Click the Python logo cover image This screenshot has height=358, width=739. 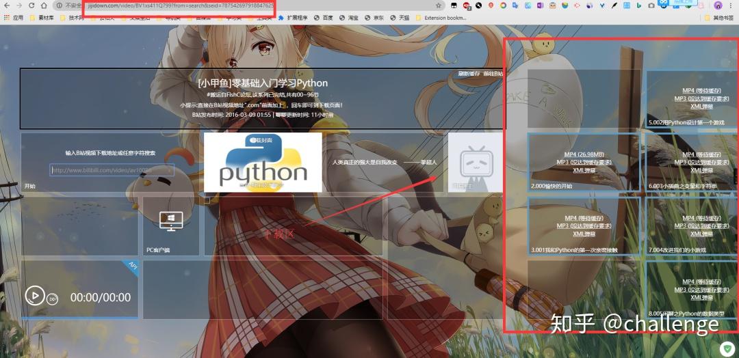263,163
